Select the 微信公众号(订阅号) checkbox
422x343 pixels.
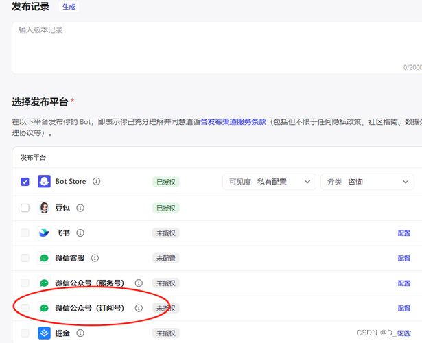pyautogui.click(x=25, y=308)
